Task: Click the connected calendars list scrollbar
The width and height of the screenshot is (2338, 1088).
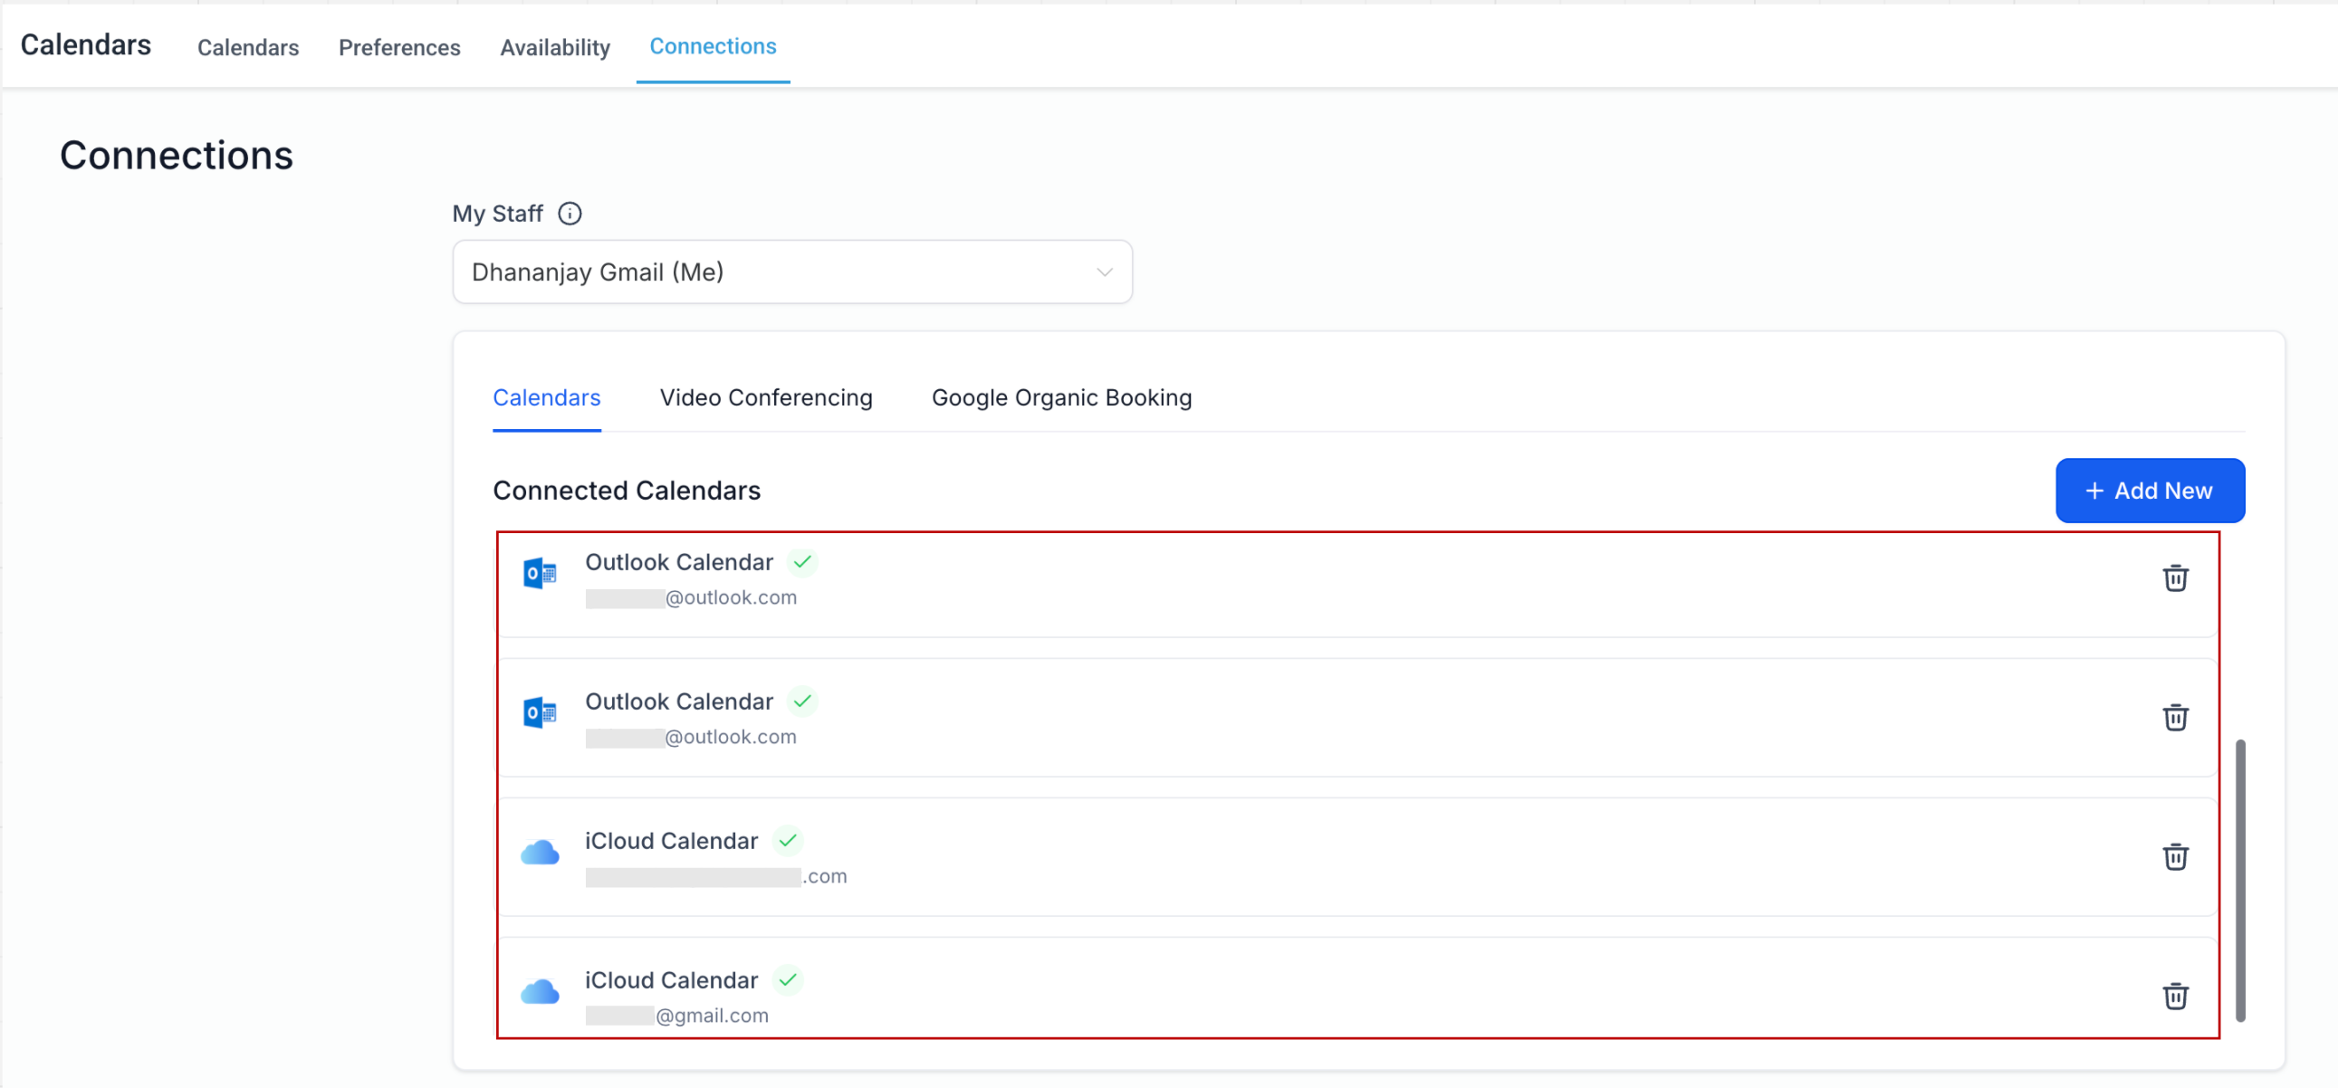Action: point(2240,880)
